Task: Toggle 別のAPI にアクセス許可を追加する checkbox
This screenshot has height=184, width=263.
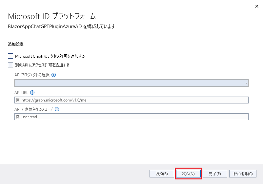Action: pos(10,65)
